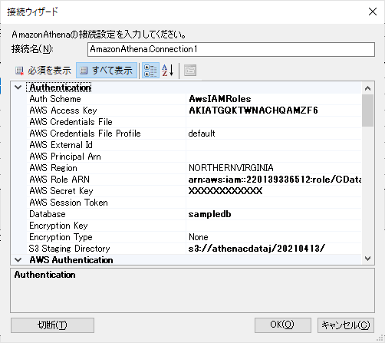This screenshot has height=343, width=385.
Task: Select the AWS Secret Key label
Action: point(61,191)
